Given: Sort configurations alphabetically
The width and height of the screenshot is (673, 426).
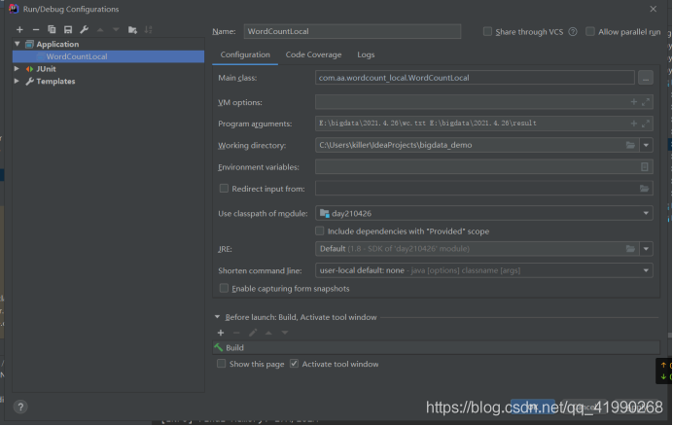Looking at the screenshot, I should (149, 29).
